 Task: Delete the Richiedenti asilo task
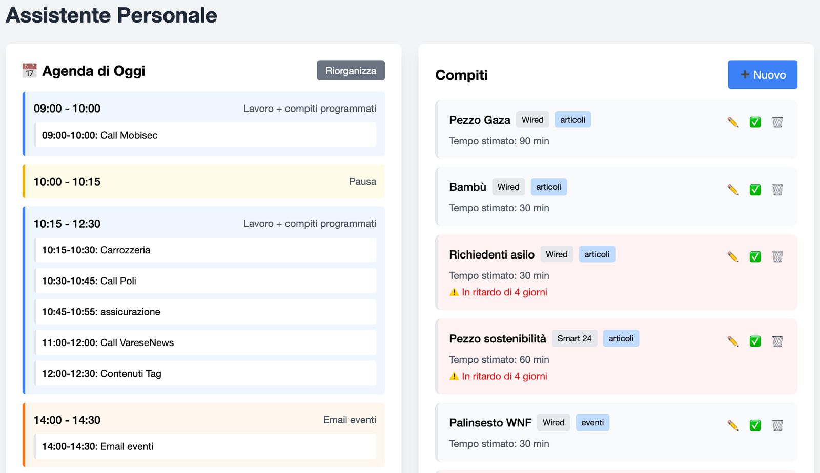click(777, 257)
